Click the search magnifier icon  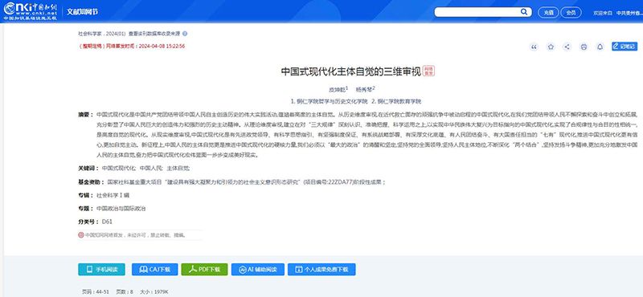[x=524, y=12]
